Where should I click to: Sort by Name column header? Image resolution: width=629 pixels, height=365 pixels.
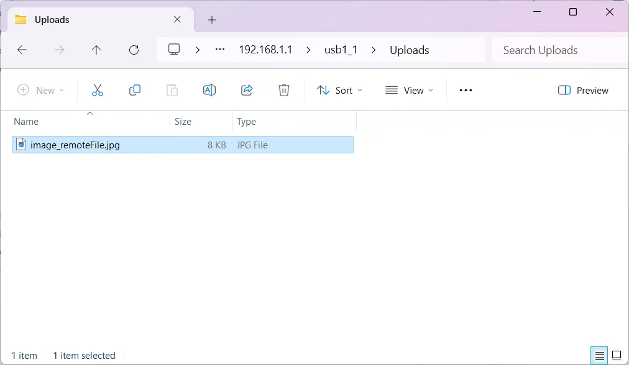(26, 122)
